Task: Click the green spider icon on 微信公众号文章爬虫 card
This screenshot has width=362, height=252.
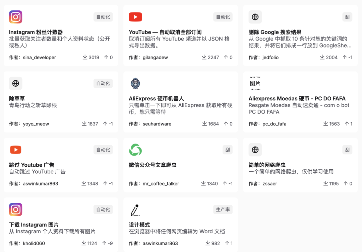Action: coord(135,150)
